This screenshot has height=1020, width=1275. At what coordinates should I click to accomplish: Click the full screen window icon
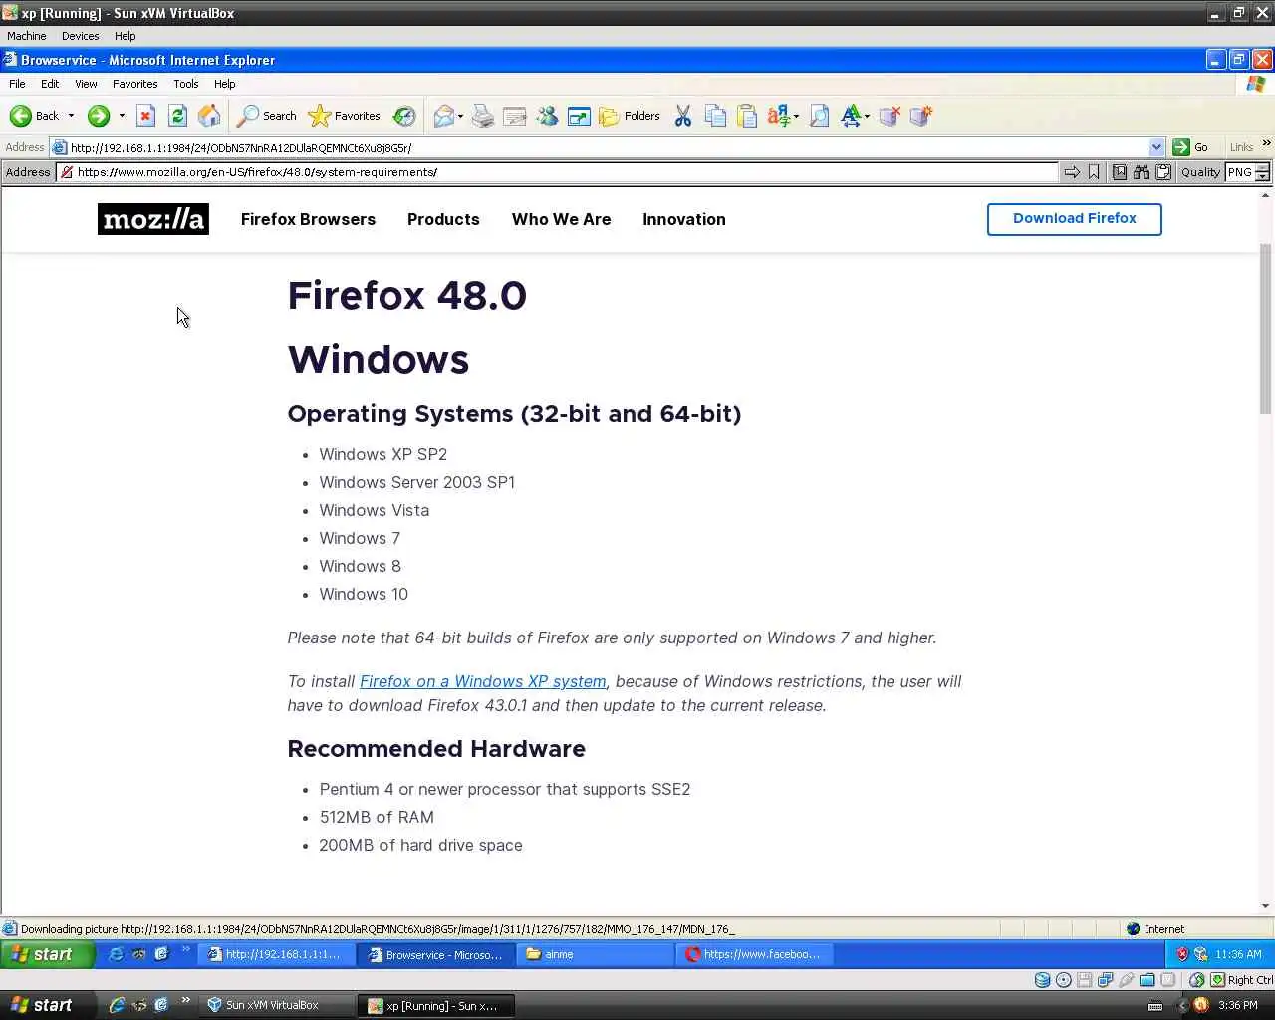click(579, 116)
